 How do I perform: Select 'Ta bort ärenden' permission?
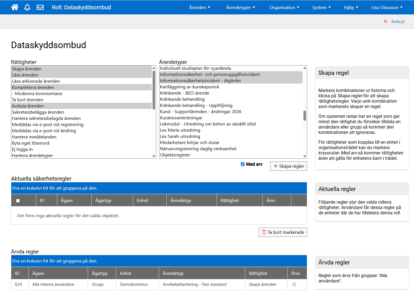point(82,100)
